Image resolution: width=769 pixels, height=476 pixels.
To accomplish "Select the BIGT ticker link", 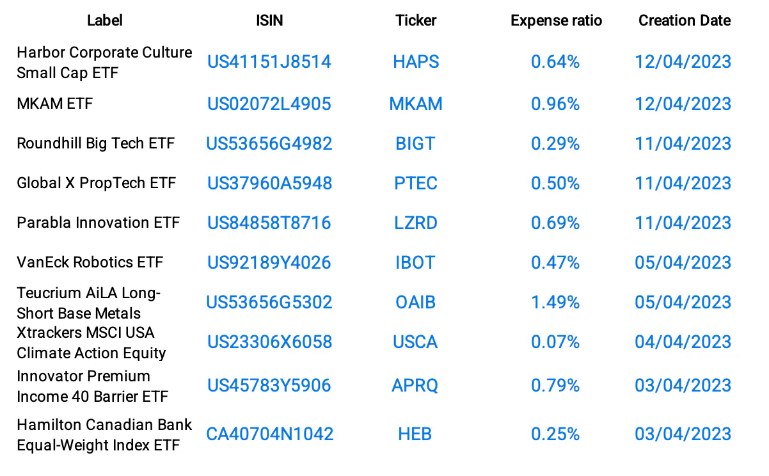I will [416, 143].
